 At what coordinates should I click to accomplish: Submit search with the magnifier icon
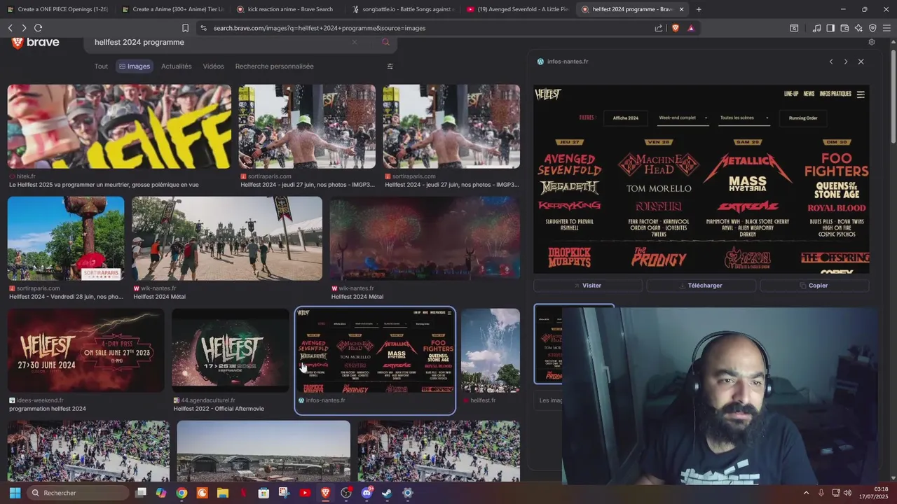coord(385,42)
